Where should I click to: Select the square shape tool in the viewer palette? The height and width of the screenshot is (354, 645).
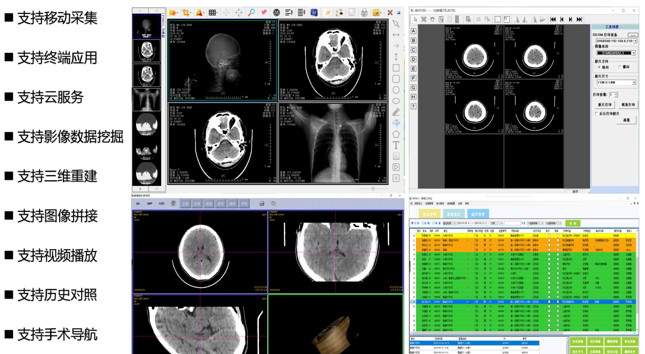tap(396, 68)
